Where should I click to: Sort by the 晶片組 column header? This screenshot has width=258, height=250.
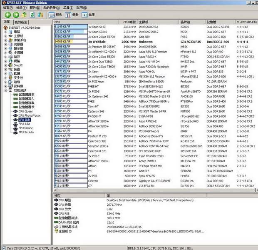point(192,22)
